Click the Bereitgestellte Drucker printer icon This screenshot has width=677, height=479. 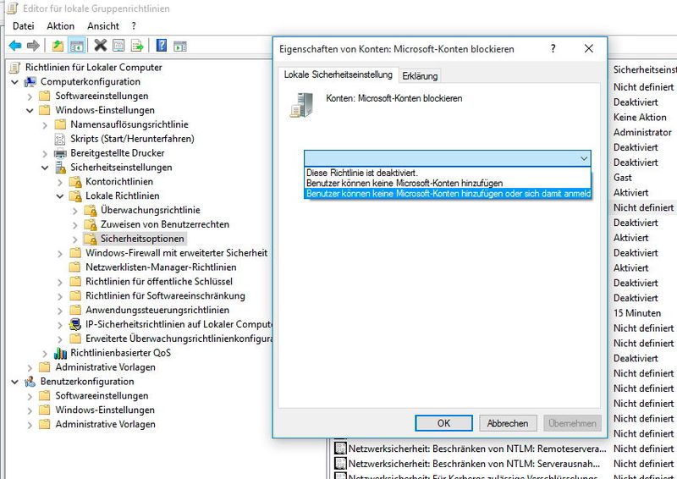pos(60,153)
